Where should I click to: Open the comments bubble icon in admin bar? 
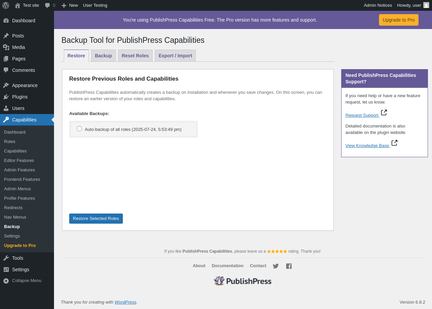pos(48,5)
